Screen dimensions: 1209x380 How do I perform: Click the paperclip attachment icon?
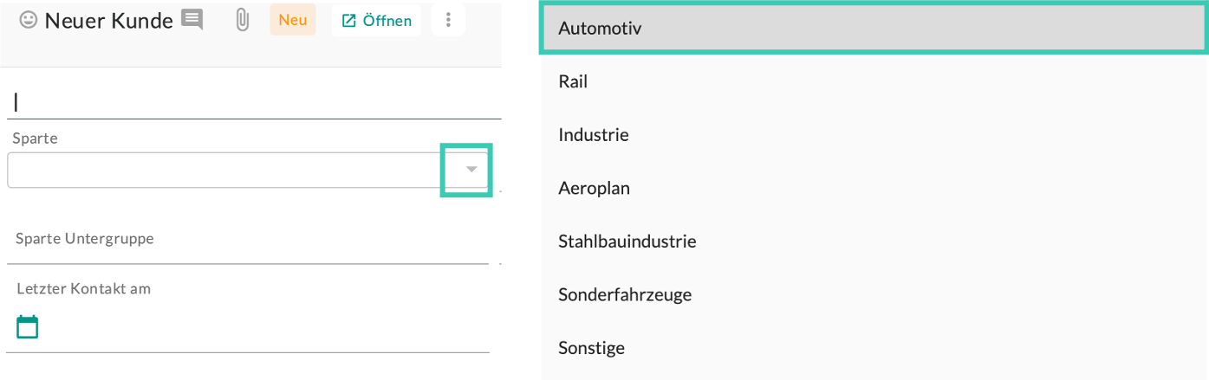coord(243,20)
